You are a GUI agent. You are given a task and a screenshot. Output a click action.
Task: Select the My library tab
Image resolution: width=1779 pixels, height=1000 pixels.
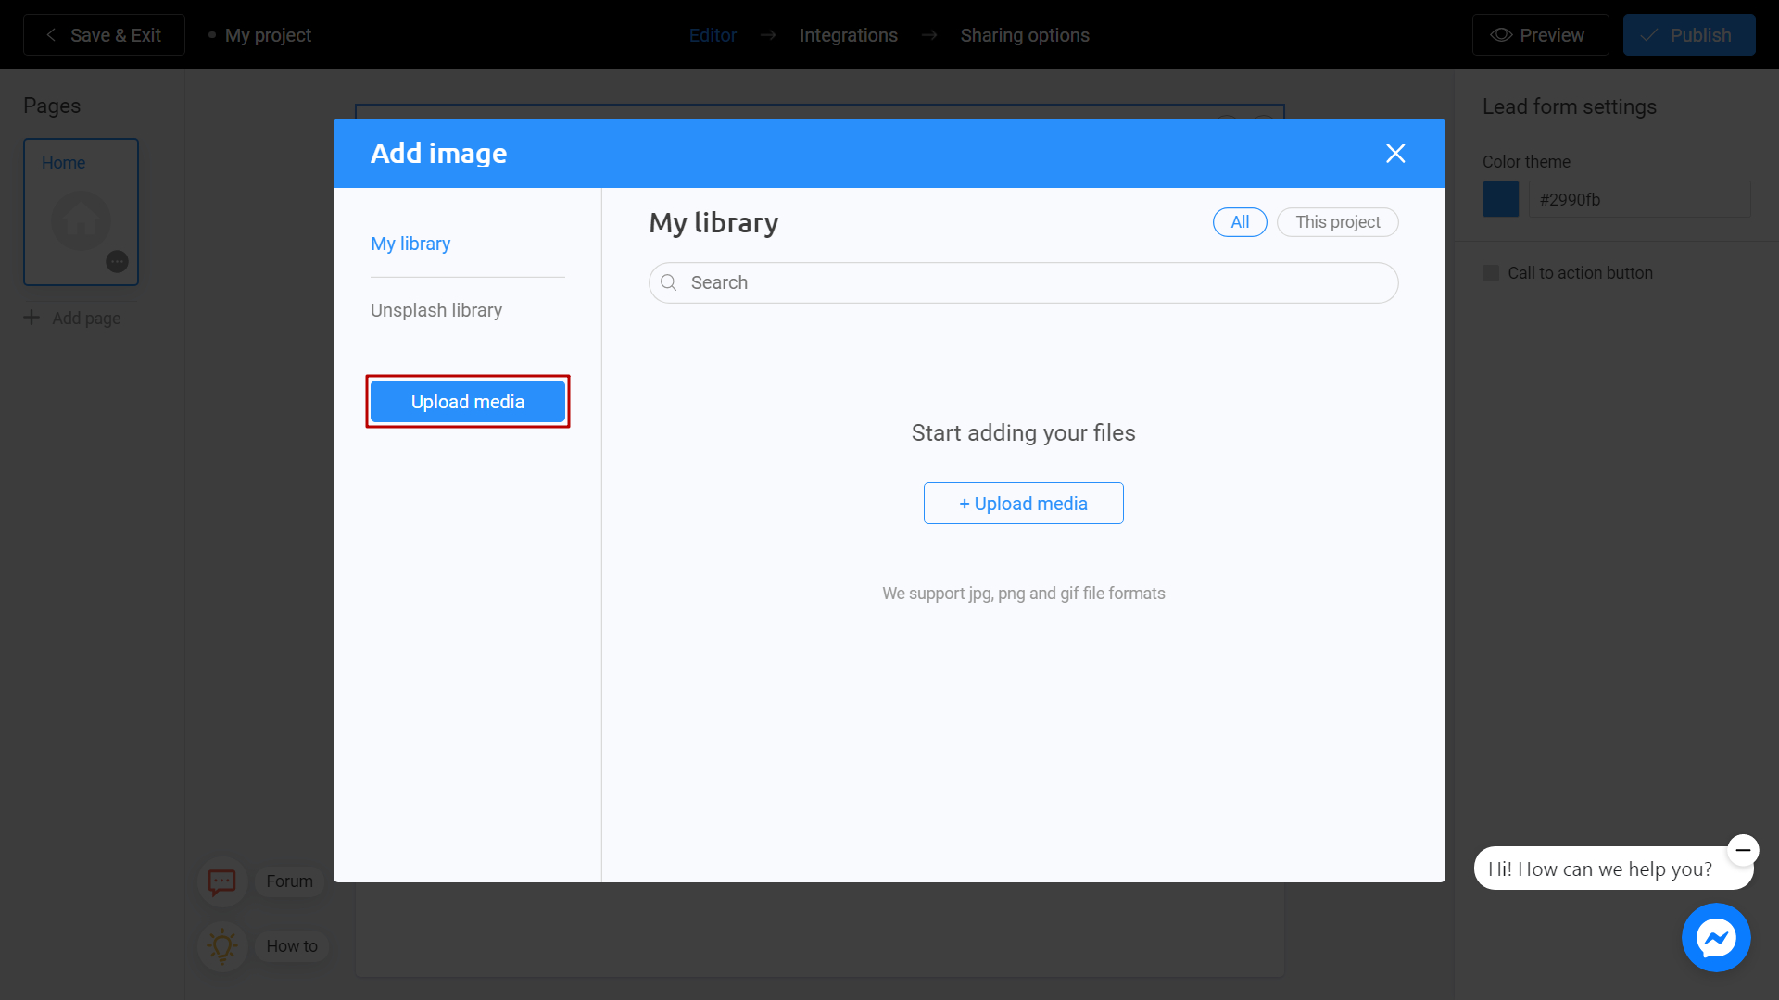click(410, 243)
